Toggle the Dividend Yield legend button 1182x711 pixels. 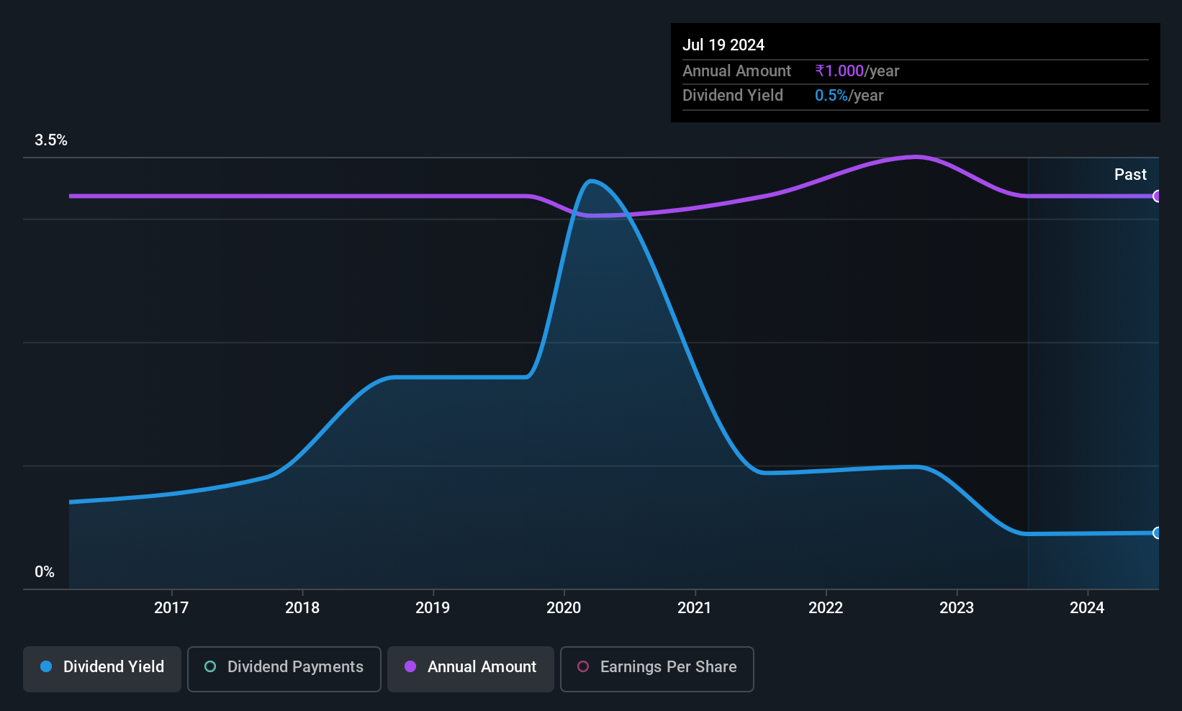pyautogui.click(x=101, y=669)
